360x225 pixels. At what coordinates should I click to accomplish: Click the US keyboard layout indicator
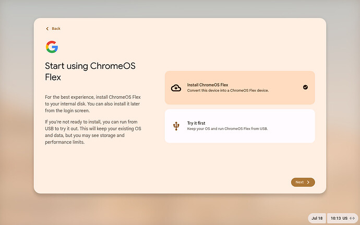coord(345,218)
